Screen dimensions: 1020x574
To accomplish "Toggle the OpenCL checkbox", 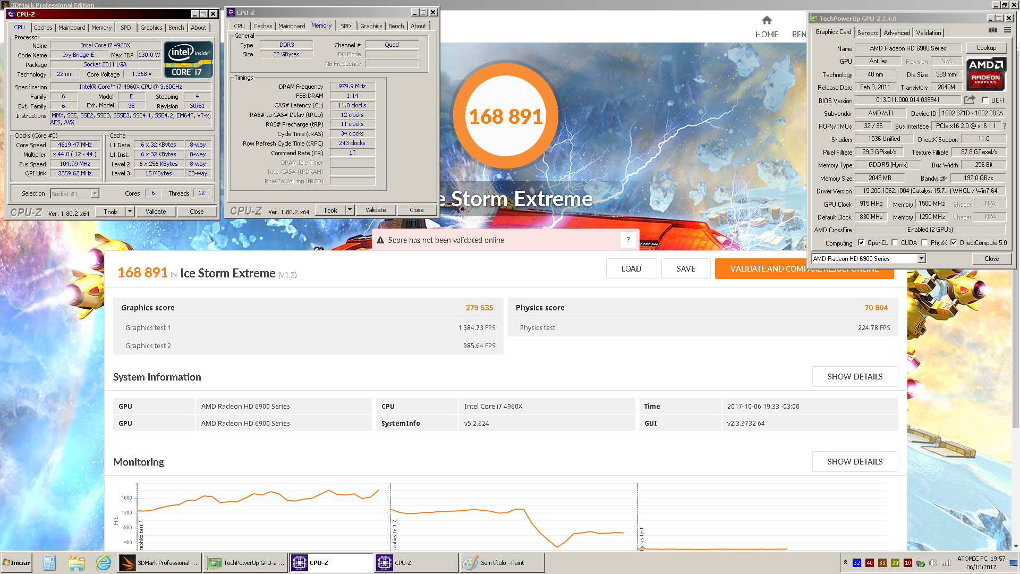I will (861, 242).
